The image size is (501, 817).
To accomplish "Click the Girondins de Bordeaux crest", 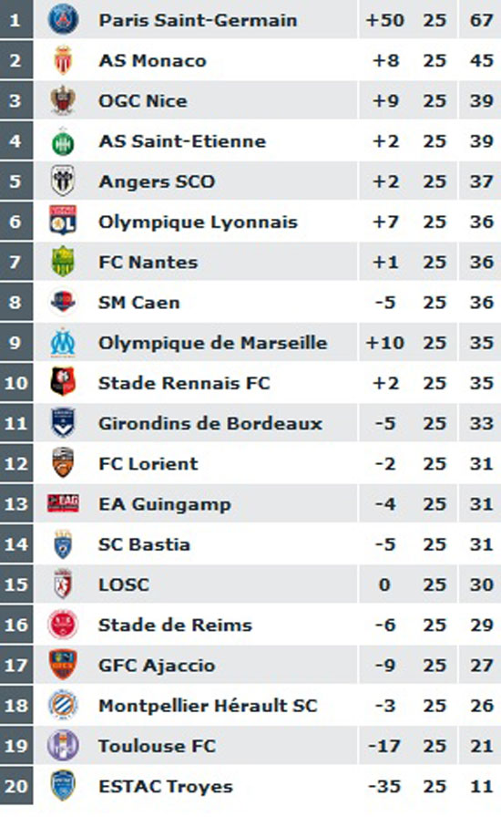I will click(x=63, y=422).
